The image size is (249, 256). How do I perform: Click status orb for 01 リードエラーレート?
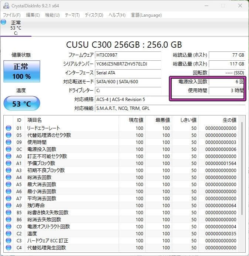8,128
